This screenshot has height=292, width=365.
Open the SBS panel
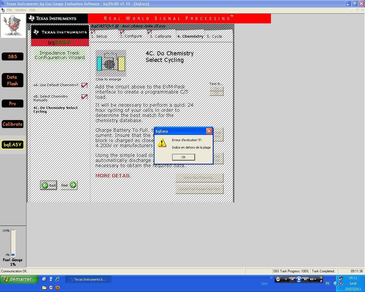tap(13, 56)
